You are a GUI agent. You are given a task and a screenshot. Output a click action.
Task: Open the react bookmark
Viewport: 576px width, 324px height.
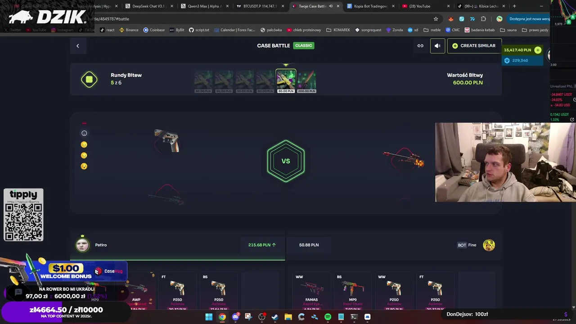pos(107,30)
